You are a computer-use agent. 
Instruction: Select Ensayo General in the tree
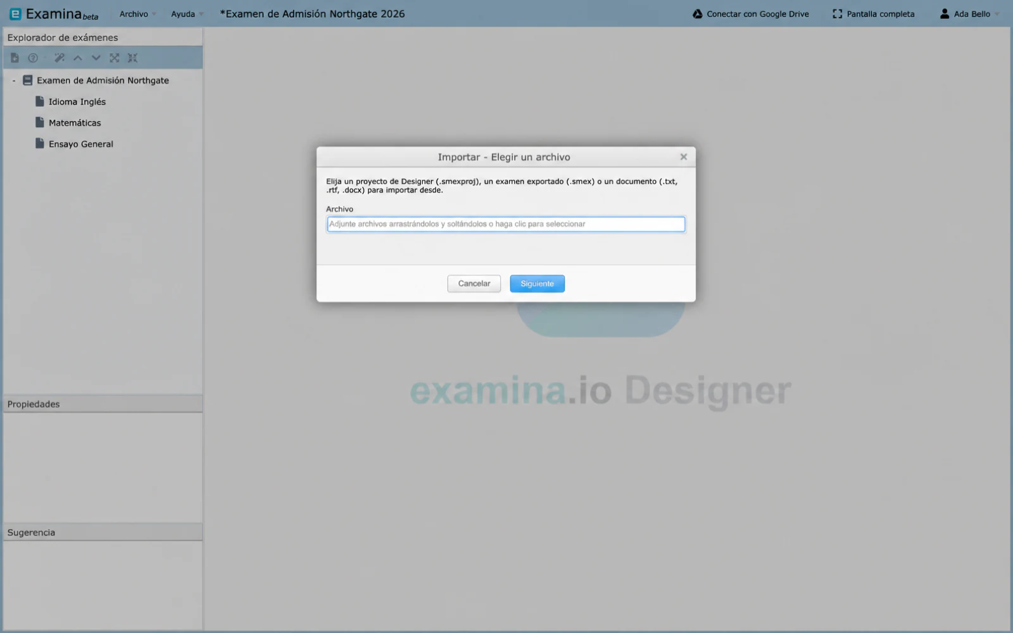(81, 144)
